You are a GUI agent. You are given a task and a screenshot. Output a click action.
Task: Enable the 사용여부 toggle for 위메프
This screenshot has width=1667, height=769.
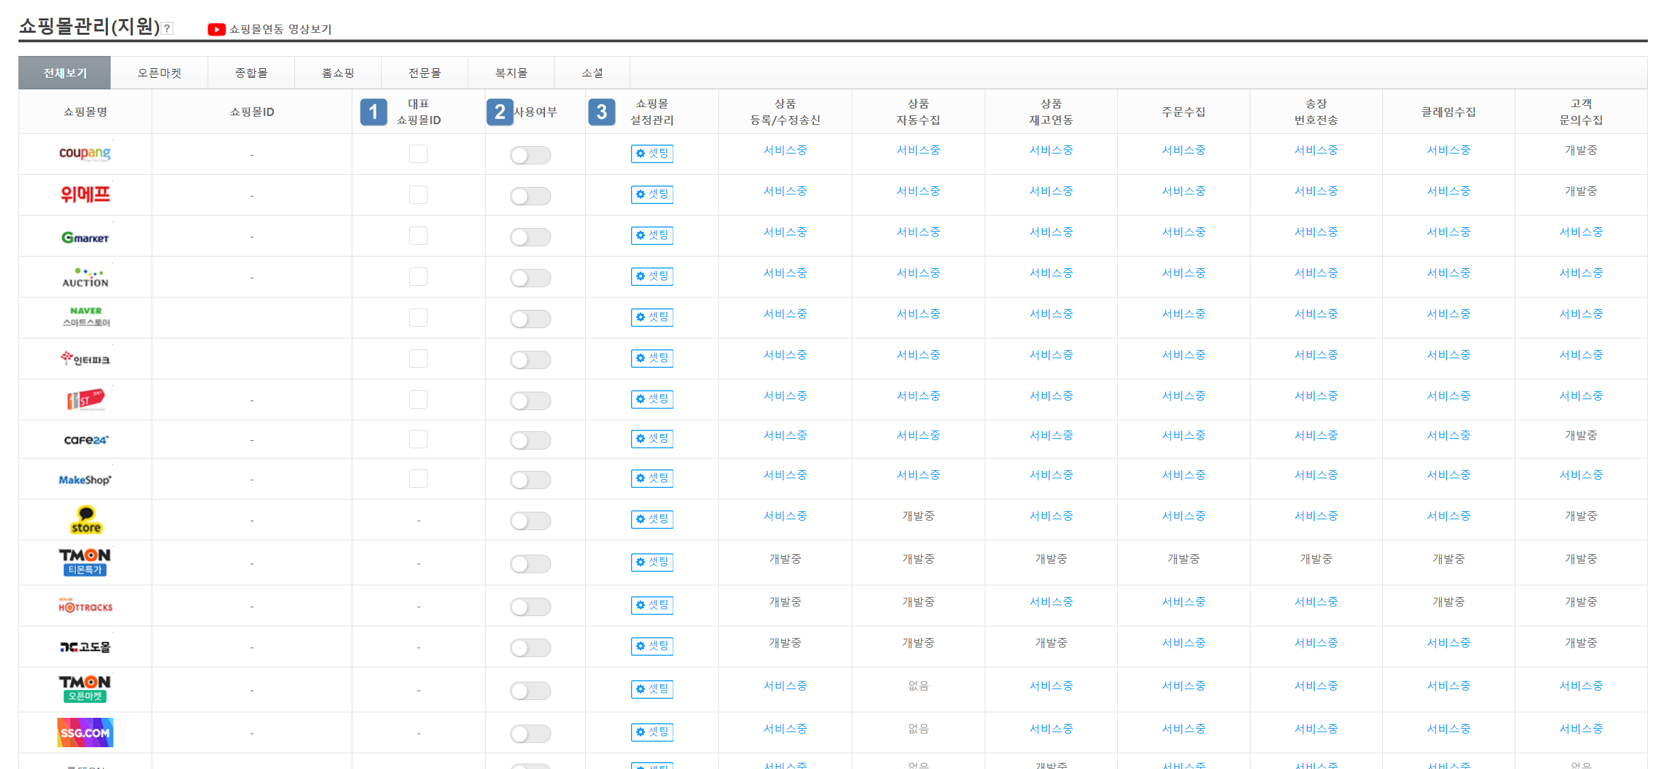pos(530,197)
